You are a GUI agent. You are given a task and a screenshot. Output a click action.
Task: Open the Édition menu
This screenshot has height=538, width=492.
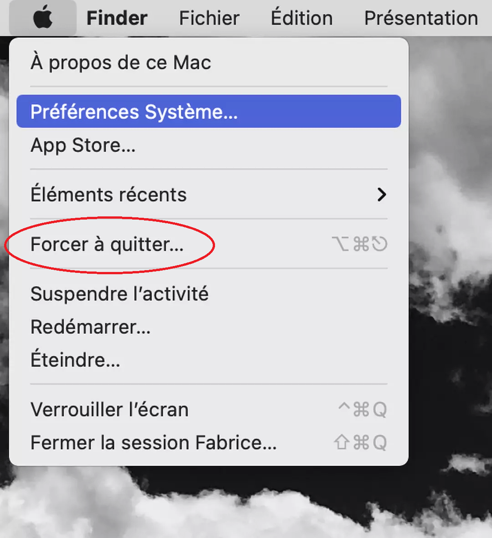click(x=302, y=17)
